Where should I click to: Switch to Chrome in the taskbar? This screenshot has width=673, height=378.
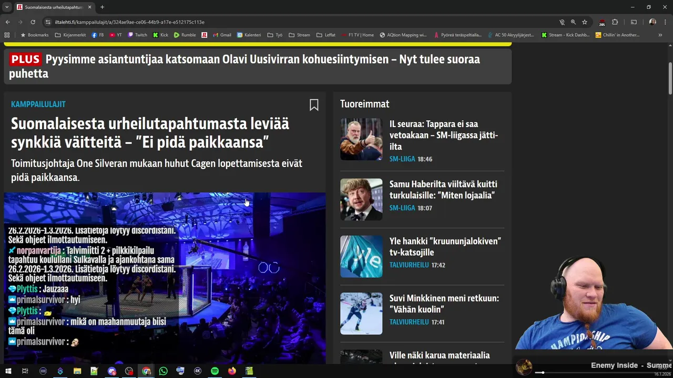coord(146,371)
